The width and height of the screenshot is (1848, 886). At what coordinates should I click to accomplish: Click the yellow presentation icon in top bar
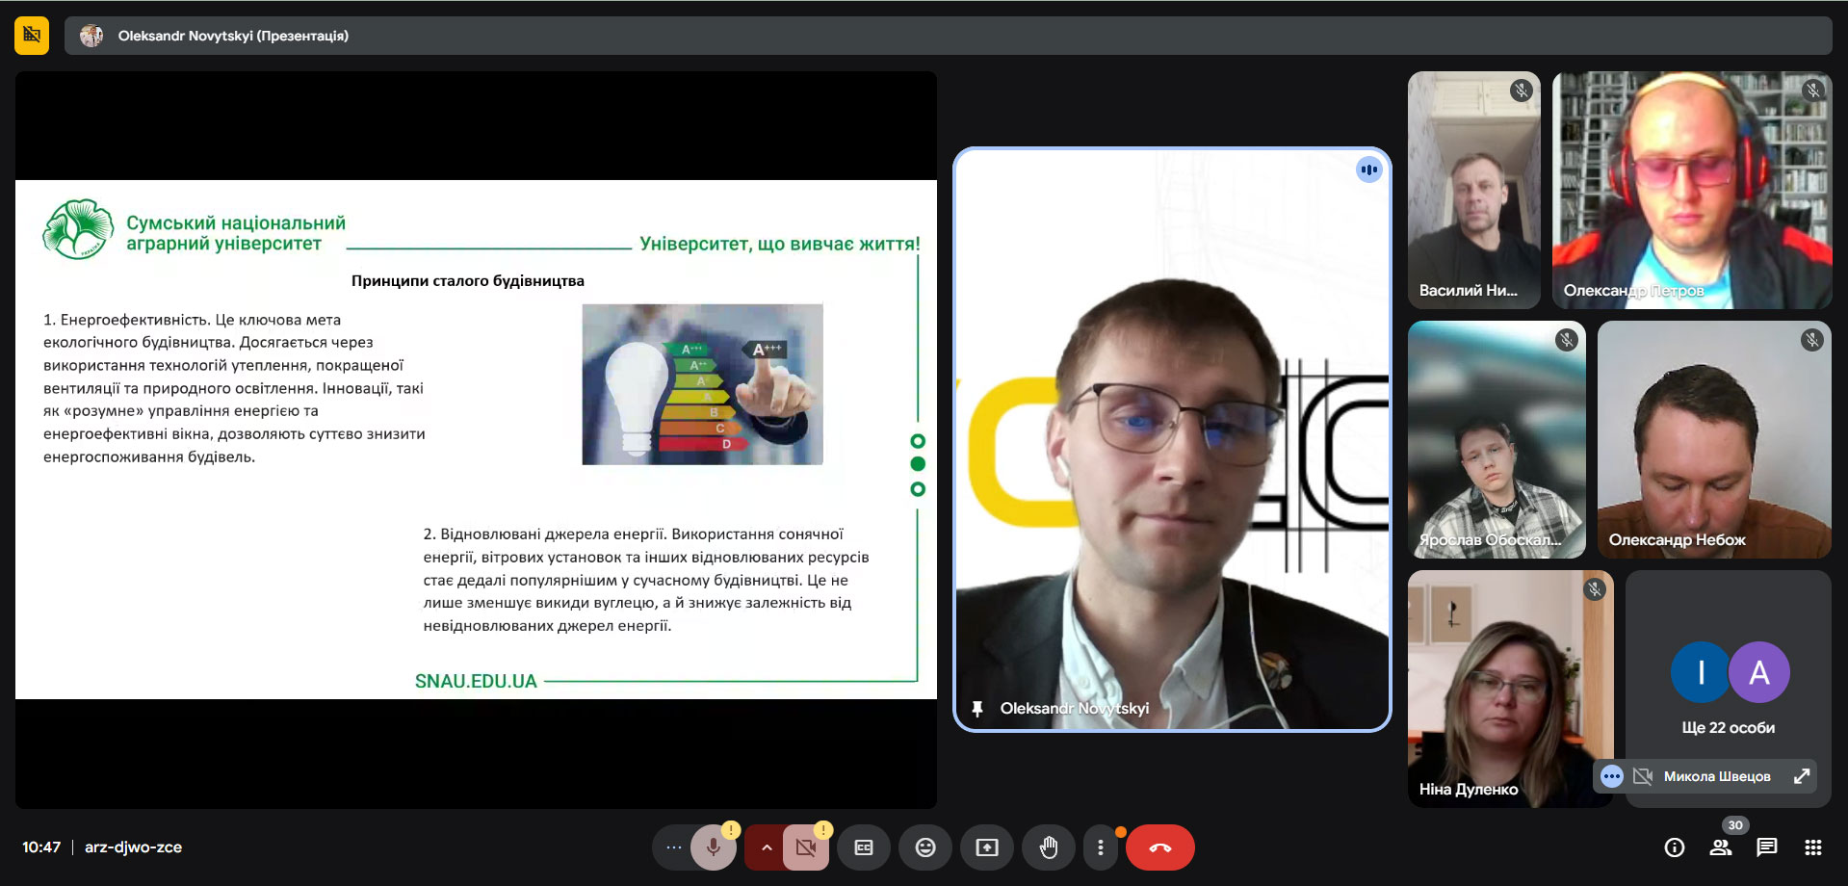click(32, 36)
